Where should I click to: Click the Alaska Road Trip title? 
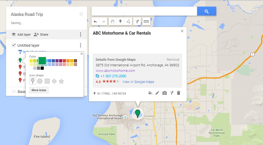click(x=27, y=15)
